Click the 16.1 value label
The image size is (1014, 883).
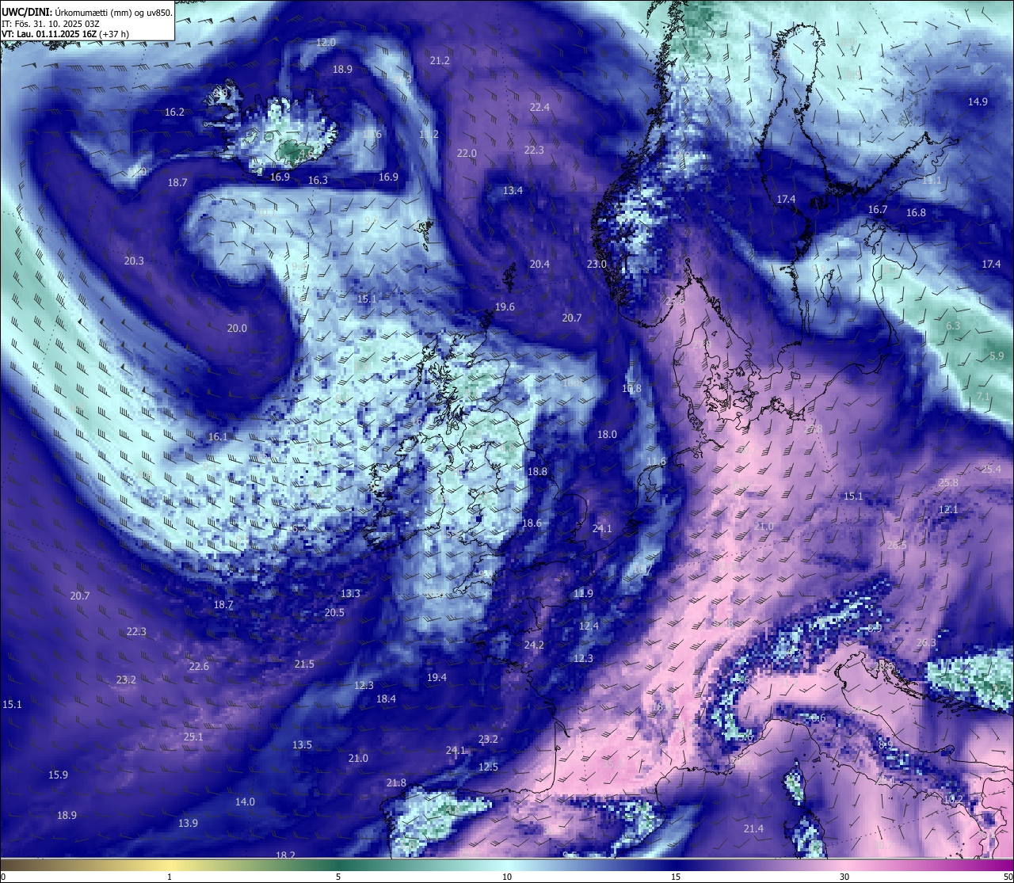218,436
